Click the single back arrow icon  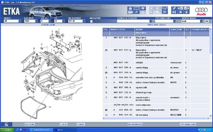[187, 12]
